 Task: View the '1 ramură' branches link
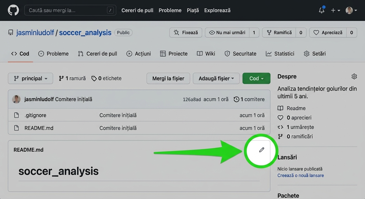[x=72, y=78]
